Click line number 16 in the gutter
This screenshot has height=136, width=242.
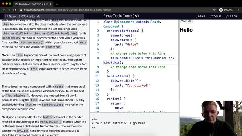click(97, 99)
